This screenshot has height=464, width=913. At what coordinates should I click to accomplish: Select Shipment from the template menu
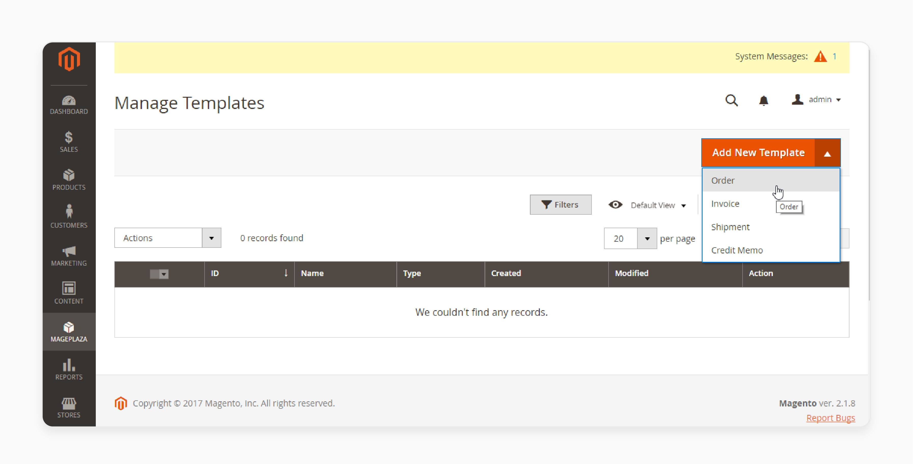tap(771, 227)
